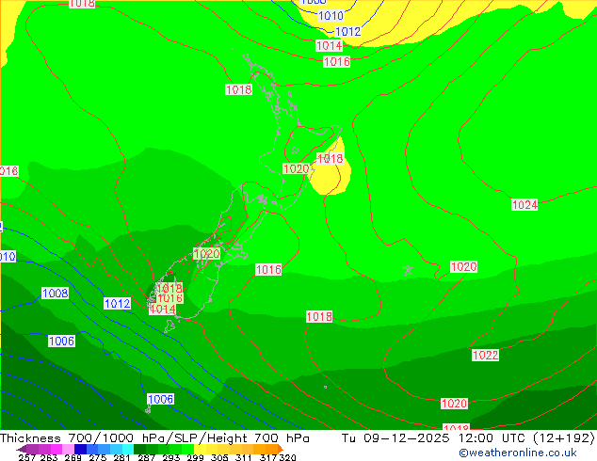597x461 pixels.
Task: Click the 320 legend value
Action: pos(287,457)
